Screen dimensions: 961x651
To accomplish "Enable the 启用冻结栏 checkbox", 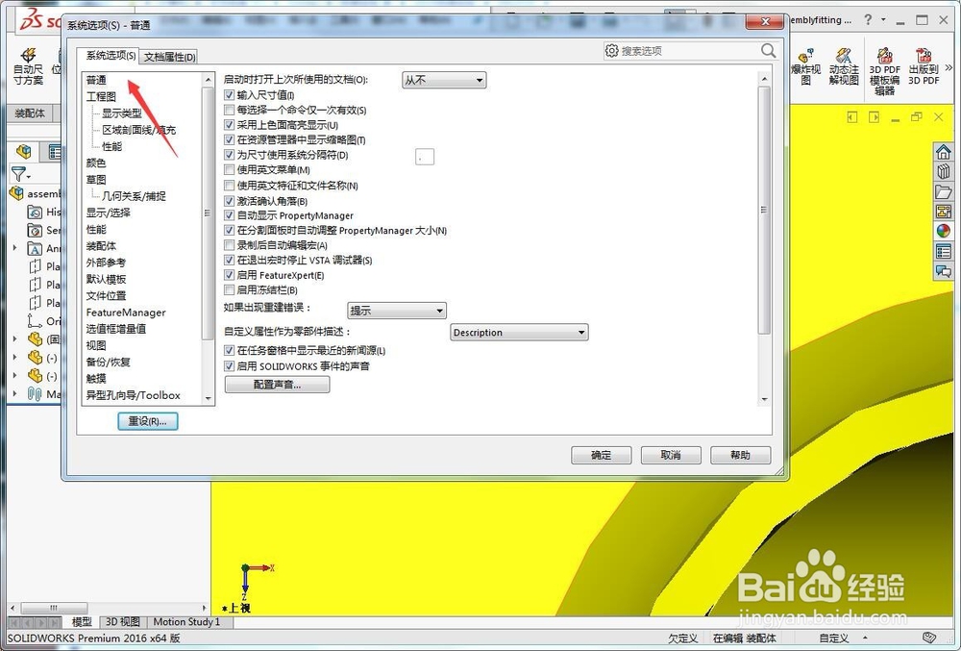I will click(230, 290).
